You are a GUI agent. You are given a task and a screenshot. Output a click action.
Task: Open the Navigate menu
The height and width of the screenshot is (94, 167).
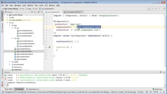17,5
